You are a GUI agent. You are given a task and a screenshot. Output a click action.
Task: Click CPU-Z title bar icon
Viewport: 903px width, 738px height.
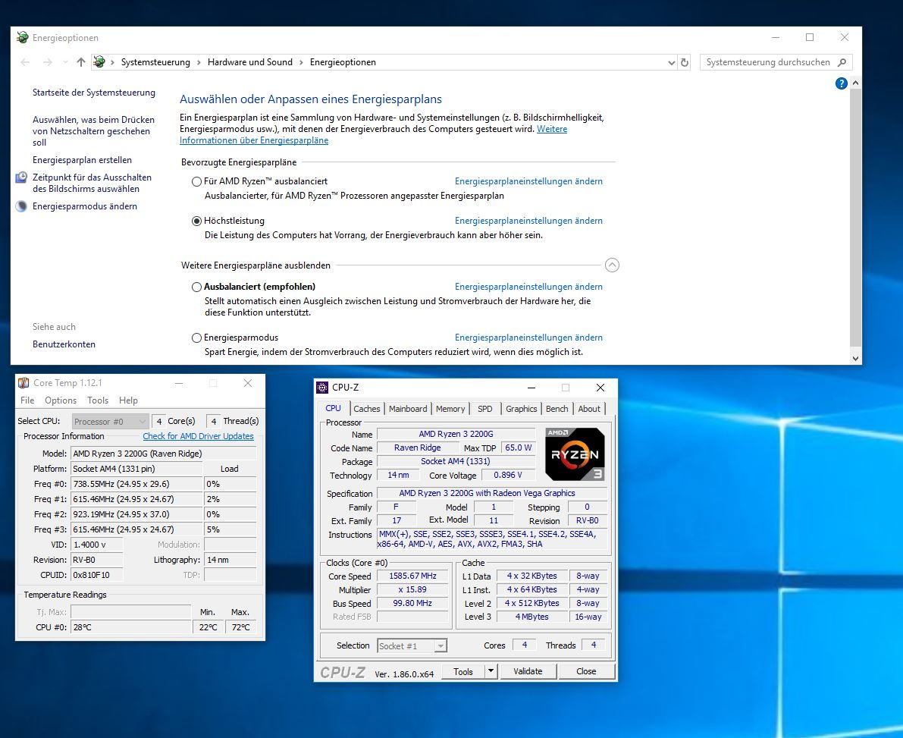point(322,387)
